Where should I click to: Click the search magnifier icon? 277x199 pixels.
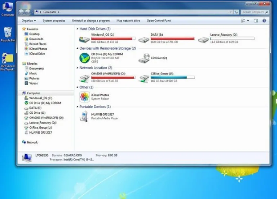coord(267,12)
